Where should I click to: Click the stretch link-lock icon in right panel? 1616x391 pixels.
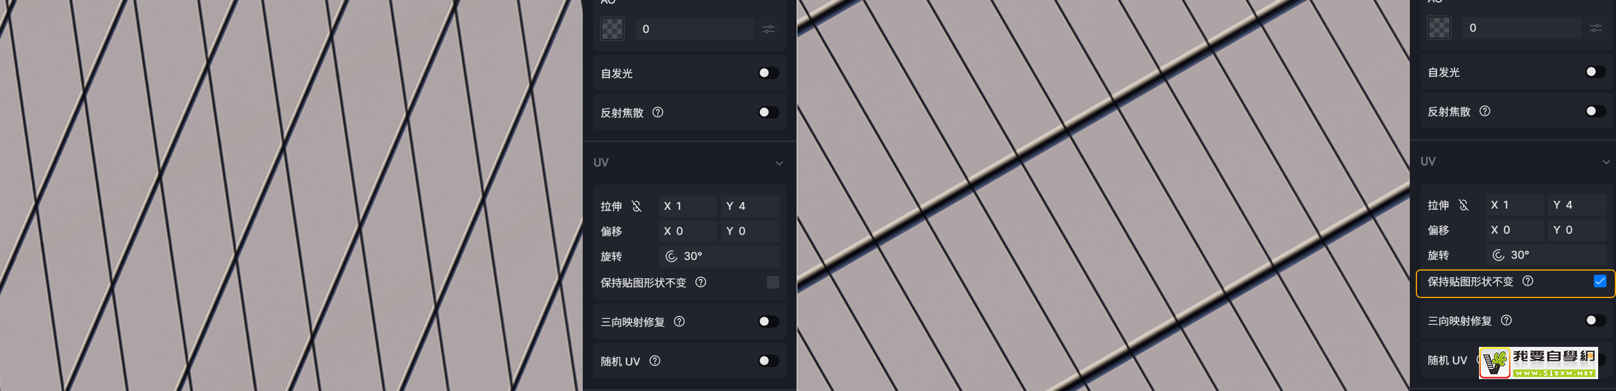(1463, 204)
